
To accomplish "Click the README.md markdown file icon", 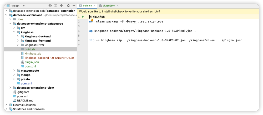I will point(14,101).
